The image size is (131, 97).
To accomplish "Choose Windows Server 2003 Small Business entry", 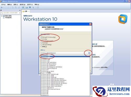I will point(65,85).
